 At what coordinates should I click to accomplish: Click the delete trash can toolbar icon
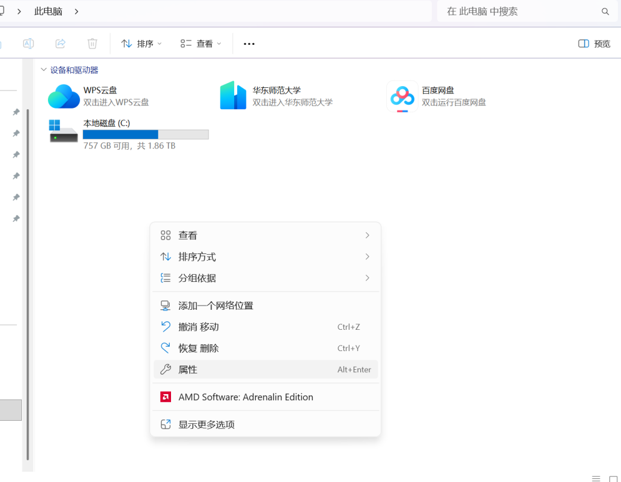pyautogui.click(x=92, y=44)
